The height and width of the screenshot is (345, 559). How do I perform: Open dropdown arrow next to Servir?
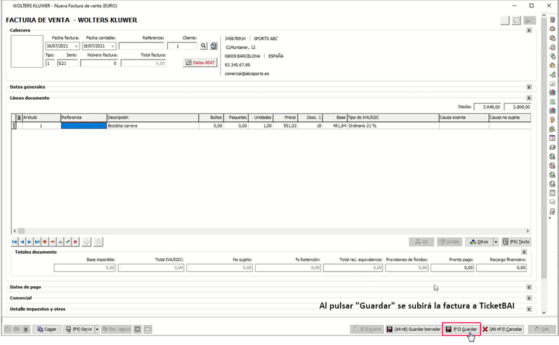pyautogui.click(x=97, y=329)
